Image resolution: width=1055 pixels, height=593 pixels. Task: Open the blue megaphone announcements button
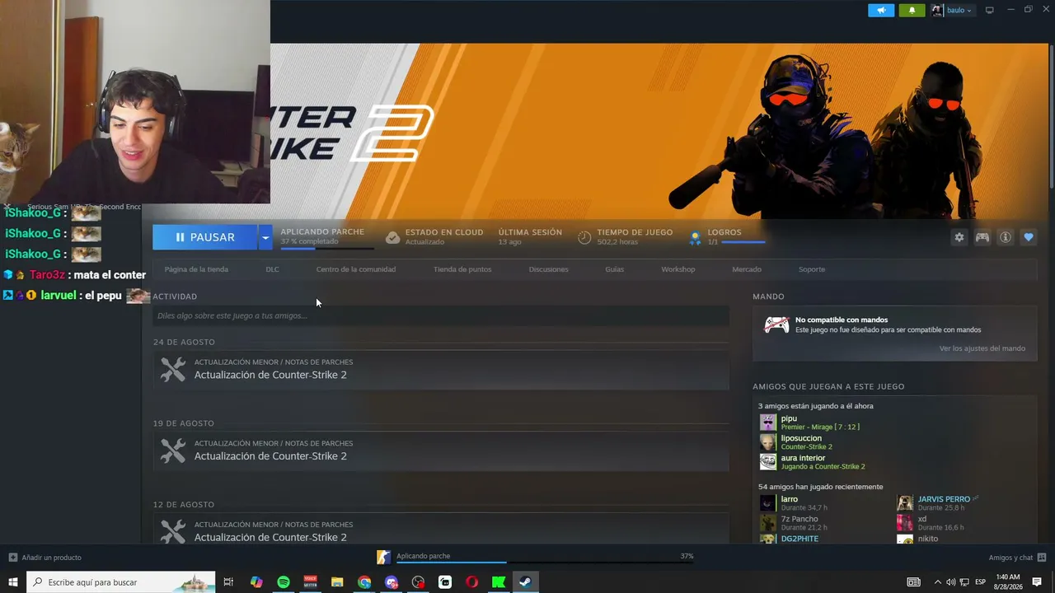(881, 10)
